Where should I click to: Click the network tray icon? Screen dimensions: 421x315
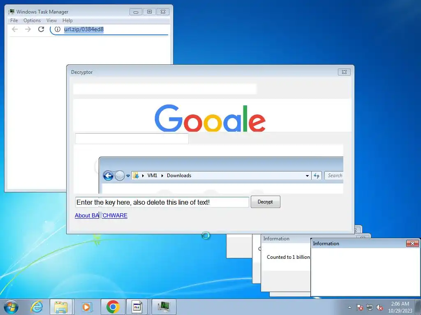coord(370,307)
